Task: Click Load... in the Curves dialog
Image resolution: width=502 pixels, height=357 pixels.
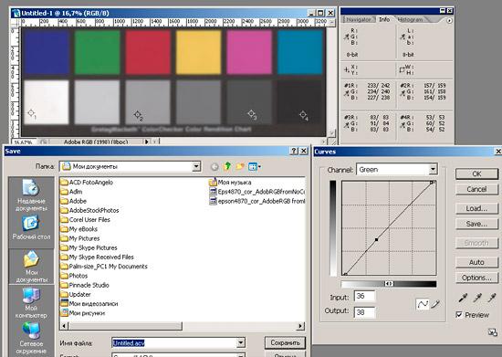Action: point(476,208)
